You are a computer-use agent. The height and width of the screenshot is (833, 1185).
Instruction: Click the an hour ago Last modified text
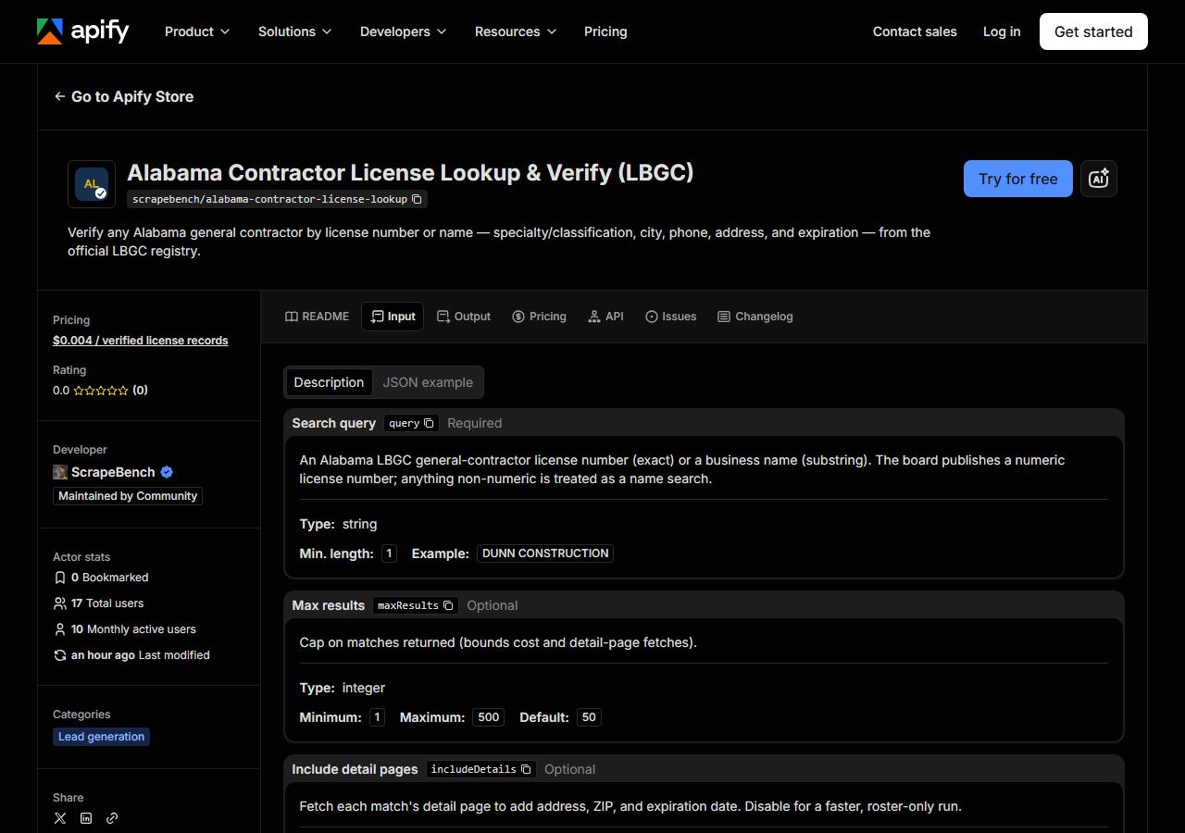[x=141, y=655]
